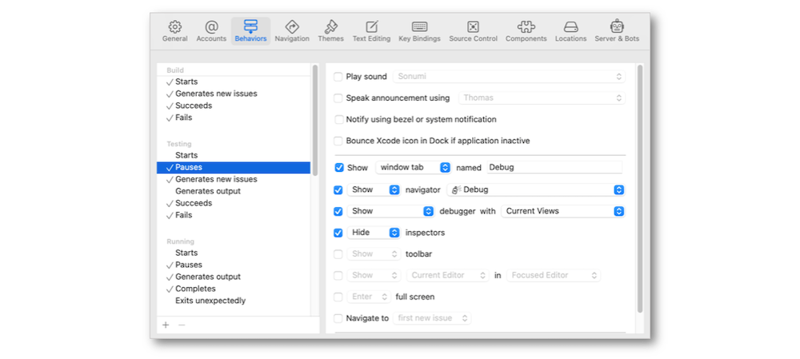This screenshot has width=800, height=359.
Task: Open Text Editing preferences
Action: tap(371, 31)
